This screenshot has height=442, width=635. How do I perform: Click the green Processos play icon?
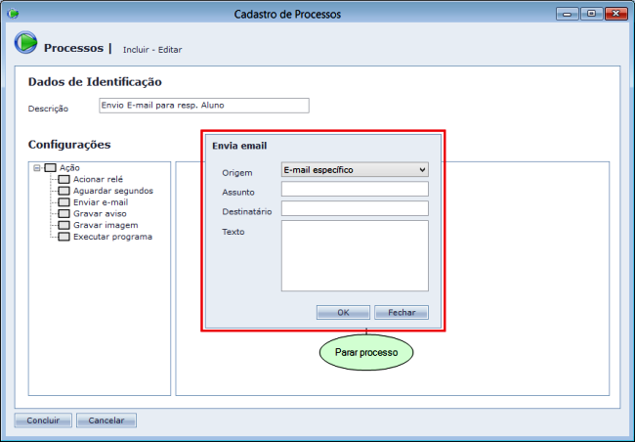[25, 45]
